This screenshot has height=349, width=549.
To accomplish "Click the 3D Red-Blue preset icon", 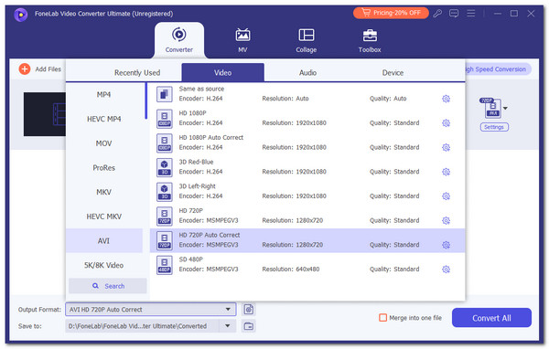I will tap(164, 167).
